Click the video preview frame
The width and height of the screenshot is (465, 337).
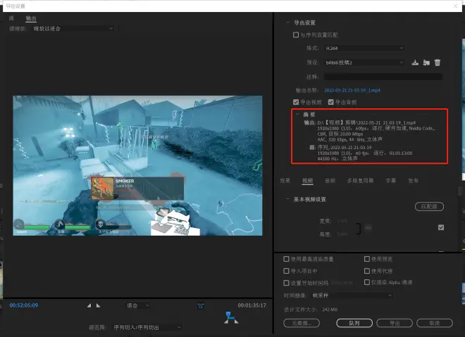[137, 165]
